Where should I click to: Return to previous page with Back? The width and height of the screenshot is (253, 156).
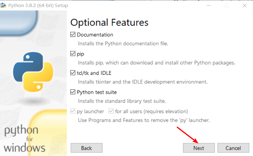pyautogui.click(x=86, y=148)
